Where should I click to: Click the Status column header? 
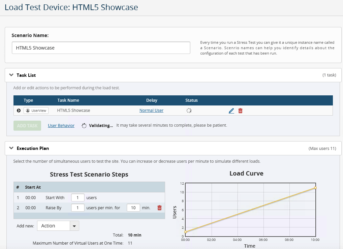pos(191,100)
